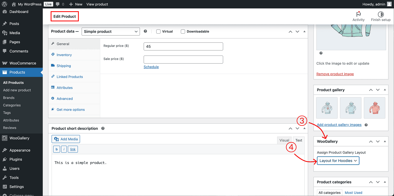Switch to the Most Used categories tab
Viewport: 394px width, 196px height.
[353, 192]
